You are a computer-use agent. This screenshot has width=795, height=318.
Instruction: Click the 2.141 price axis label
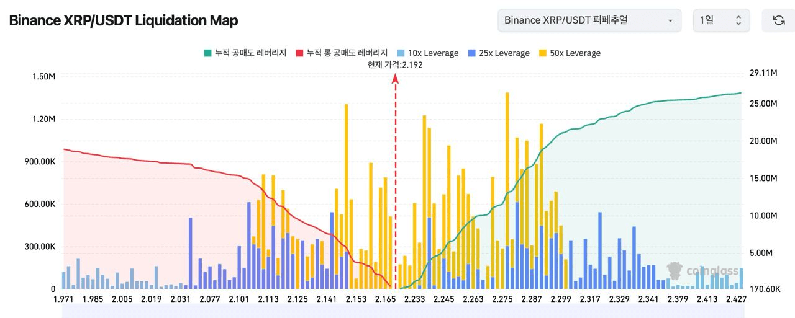[327, 299]
